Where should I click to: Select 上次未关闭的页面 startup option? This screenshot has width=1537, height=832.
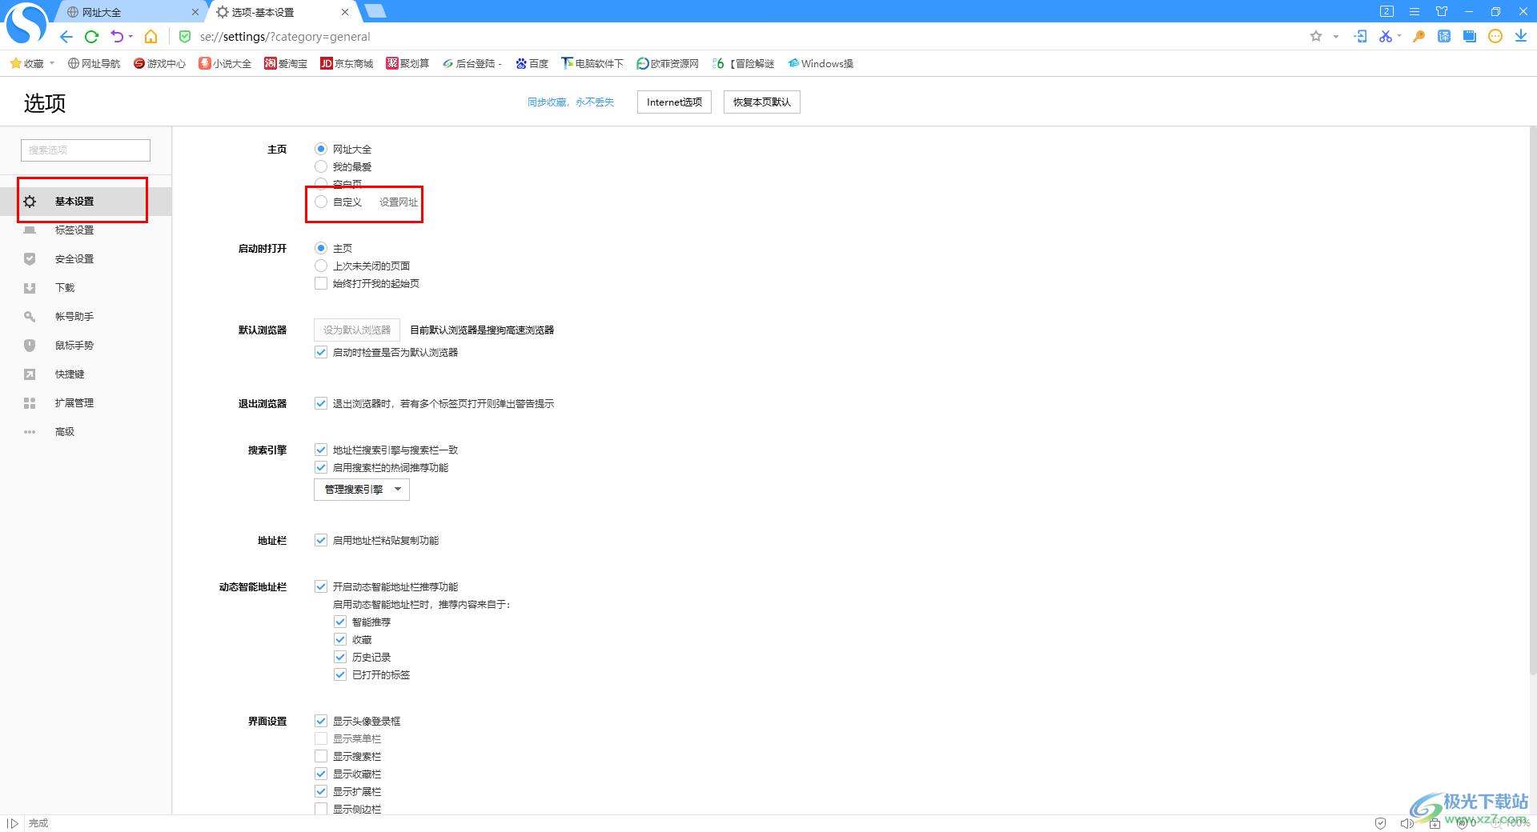click(321, 266)
